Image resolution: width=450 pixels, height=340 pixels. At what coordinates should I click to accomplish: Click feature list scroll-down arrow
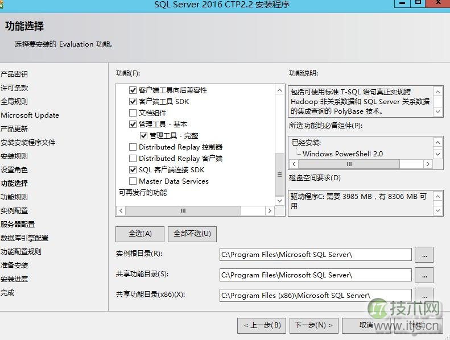(279, 201)
